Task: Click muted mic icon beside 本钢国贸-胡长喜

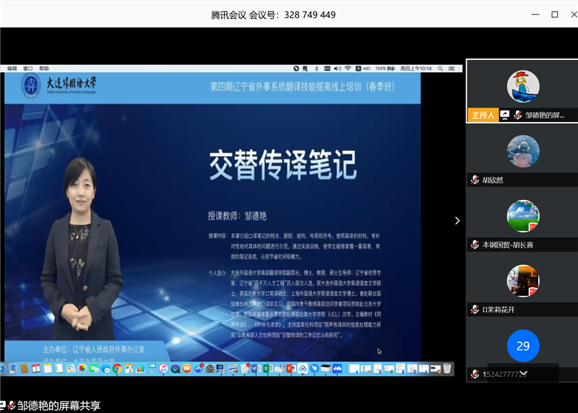Action: click(474, 245)
